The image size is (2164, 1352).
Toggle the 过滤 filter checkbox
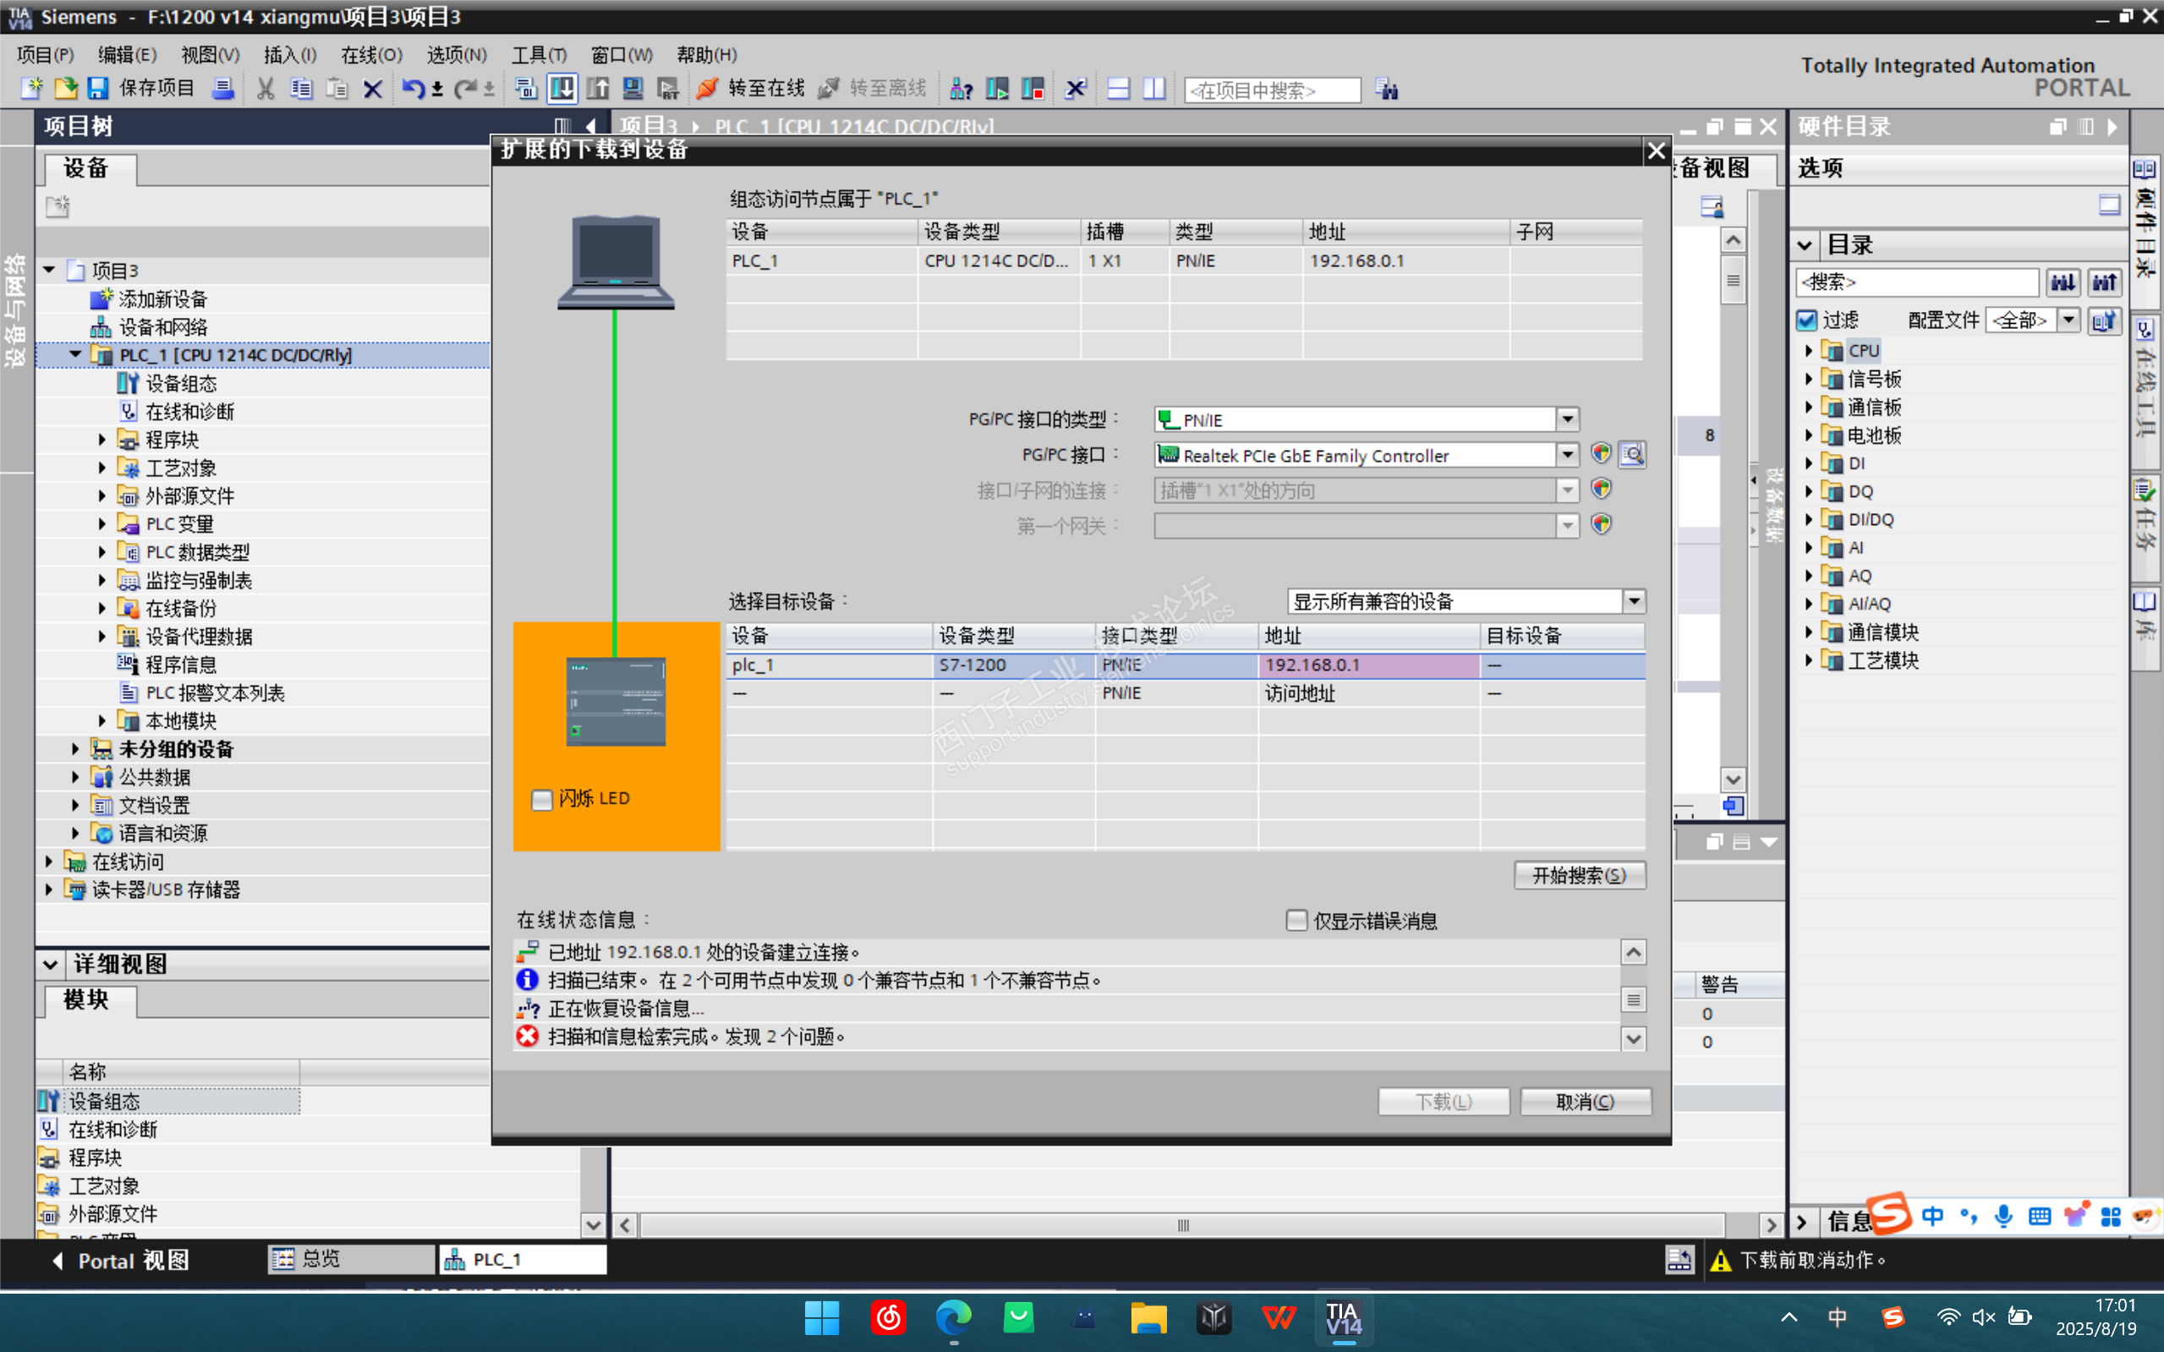(1807, 320)
